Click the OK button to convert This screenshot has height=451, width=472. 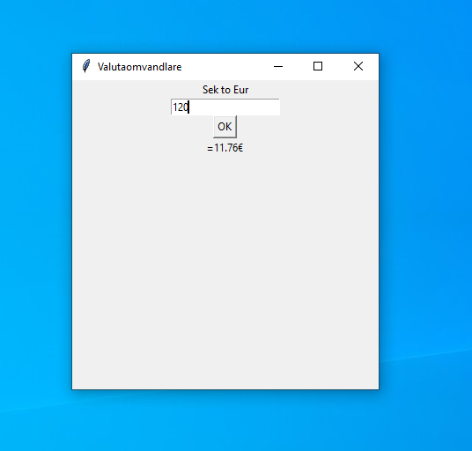point(225,127)
